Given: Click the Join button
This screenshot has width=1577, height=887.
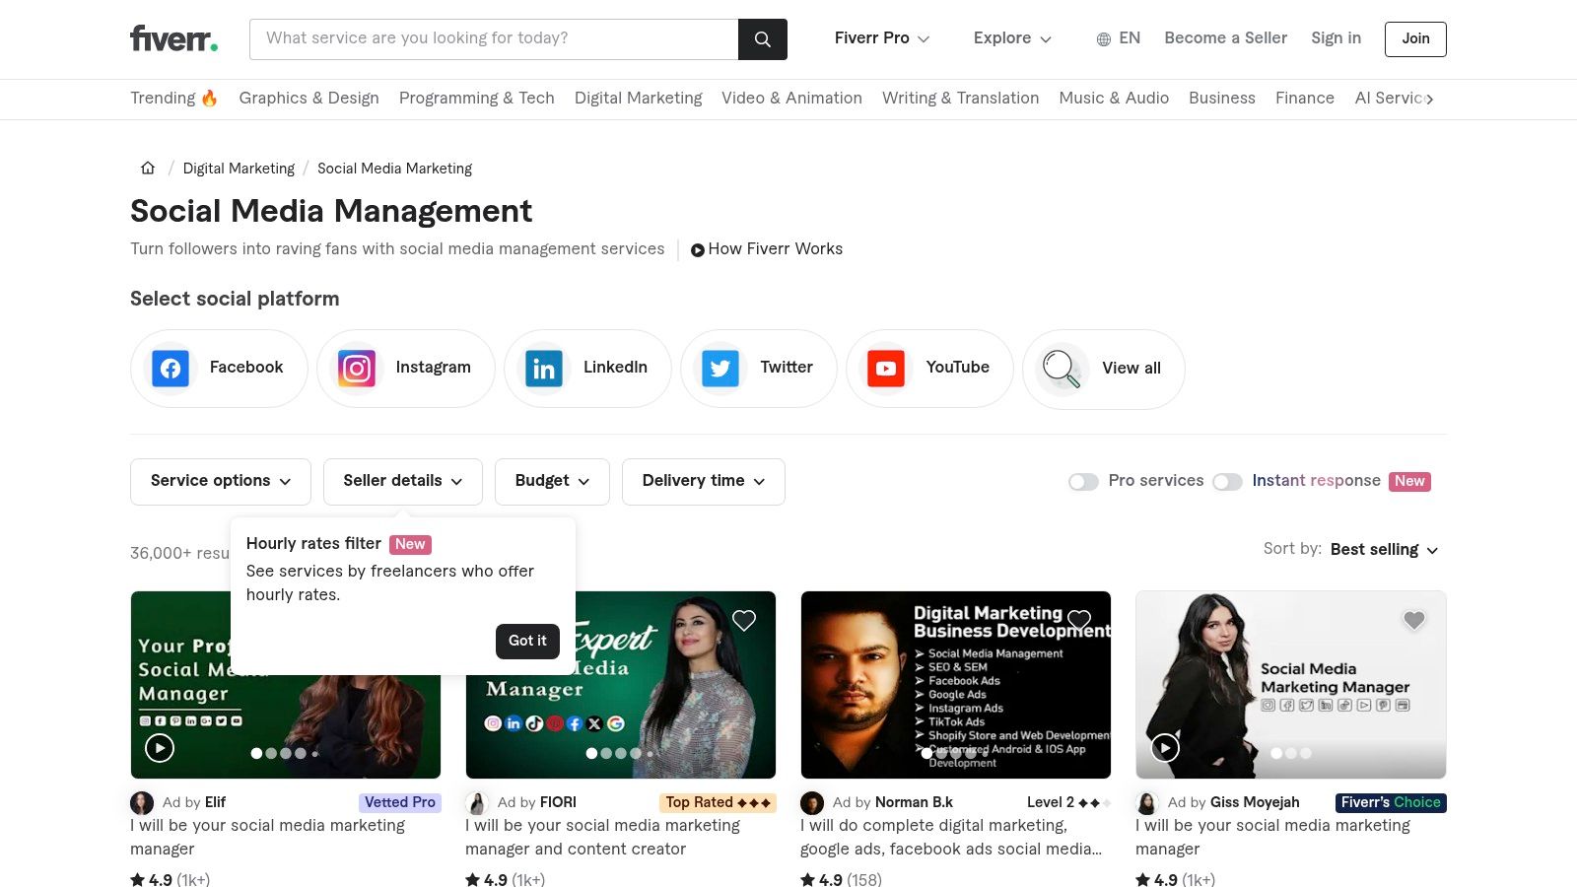Looking at the screenshot, I should (1415, 38).
